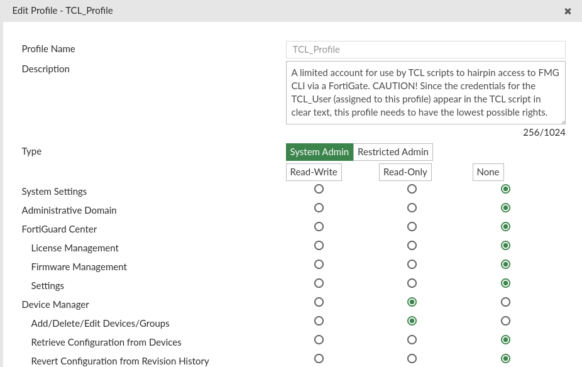Screen dimensions: 582x367
Task: Set License Management to Read-Only
Action: click(412, 246)
